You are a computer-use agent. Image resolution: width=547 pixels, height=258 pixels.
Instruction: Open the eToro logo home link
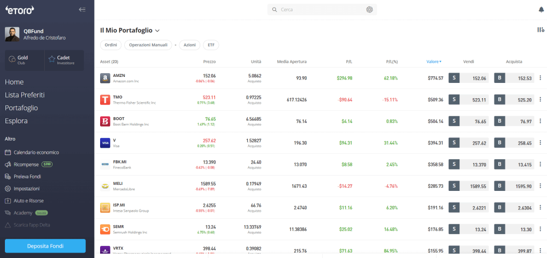20,10
